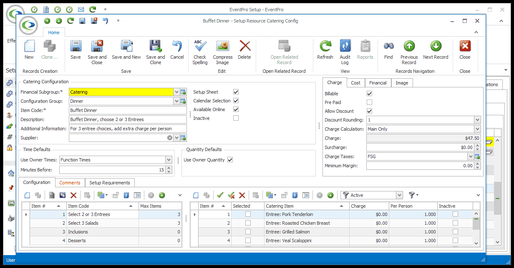
Task: Open the Charge Taxes dropdown
Action: [471, 156]
